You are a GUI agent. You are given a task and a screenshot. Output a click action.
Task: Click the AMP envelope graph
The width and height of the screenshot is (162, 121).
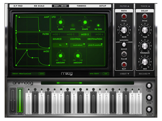tap(32, 23)
